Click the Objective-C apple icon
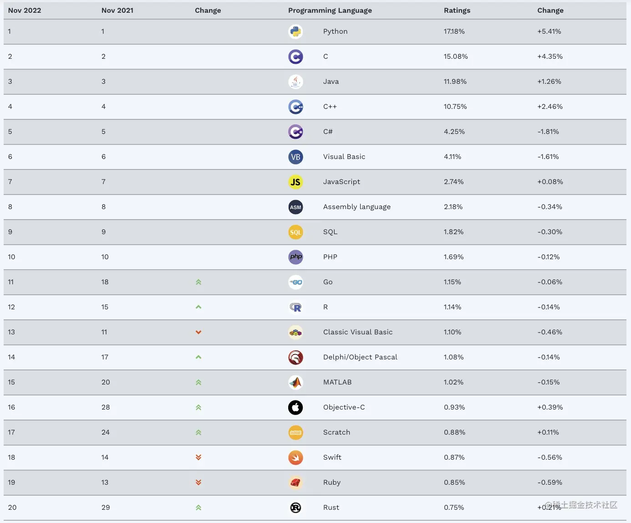 pyautogui.click(x=295, y=407)
